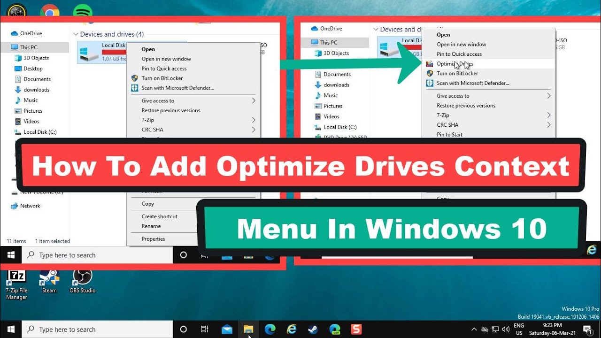Screen dimensions: 601x338
Task: Click the system tray volume icon
Action: pos(505,329)
